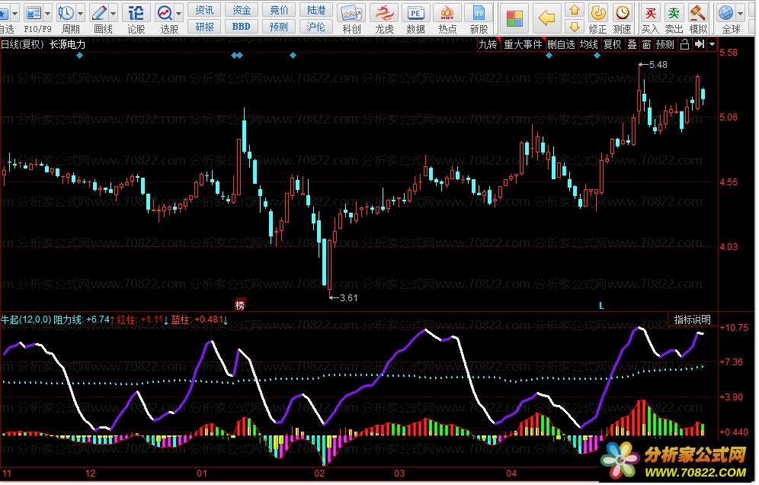Click the 02 month label on time axis
Screen dimensions: 759x485
pyautogui.click(x=319, y=474)
